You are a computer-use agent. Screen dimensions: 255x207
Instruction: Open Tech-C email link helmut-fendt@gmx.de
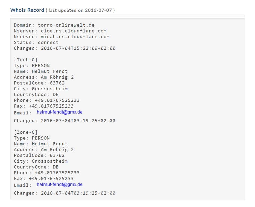pyautogui.click(x=60, y=112)
